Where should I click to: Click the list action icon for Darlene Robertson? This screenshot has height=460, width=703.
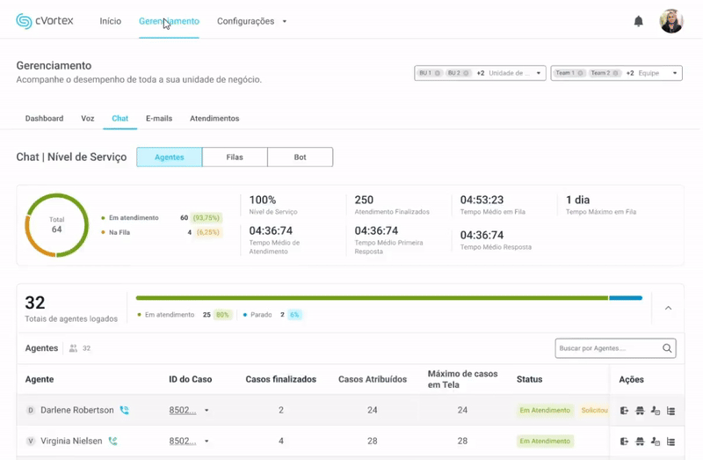[x=671, y=411]
